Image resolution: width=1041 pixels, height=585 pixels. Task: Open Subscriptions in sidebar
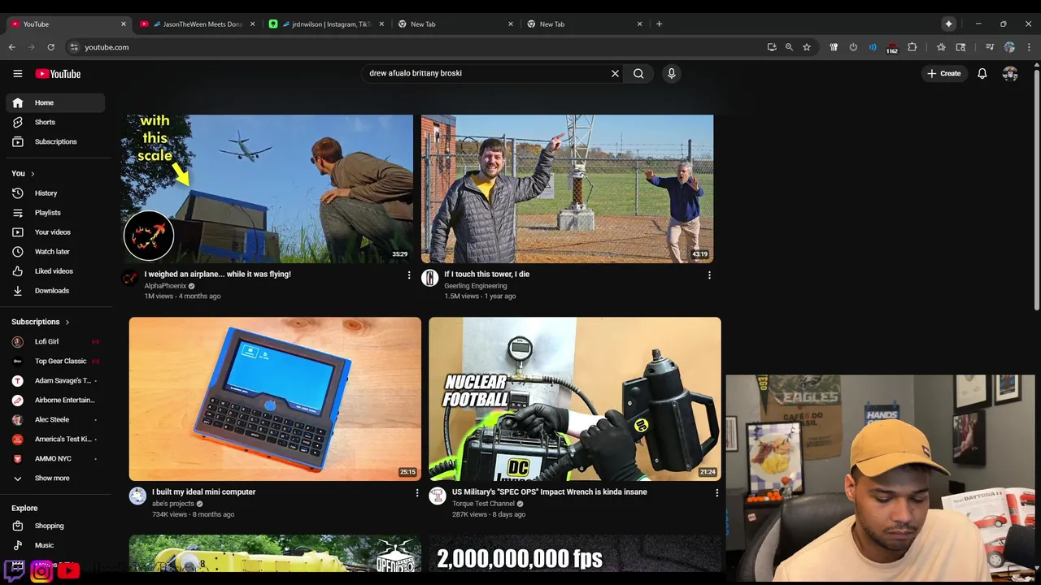coord(55,141)
